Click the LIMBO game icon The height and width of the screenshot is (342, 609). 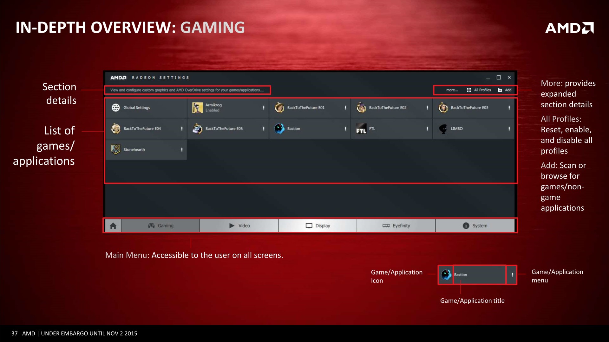tap(443, 129)
